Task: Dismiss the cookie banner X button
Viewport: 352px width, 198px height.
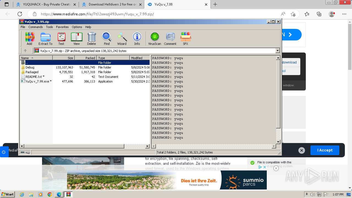Action: click(302, 150)
